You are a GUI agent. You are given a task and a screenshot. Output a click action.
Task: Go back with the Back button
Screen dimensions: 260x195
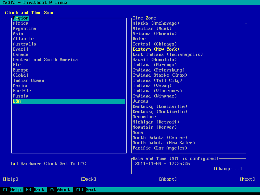89,179
